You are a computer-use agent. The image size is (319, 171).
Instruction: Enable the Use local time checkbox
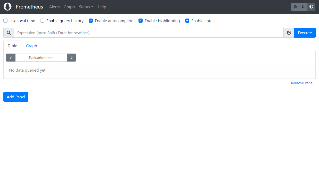(5, 21)
